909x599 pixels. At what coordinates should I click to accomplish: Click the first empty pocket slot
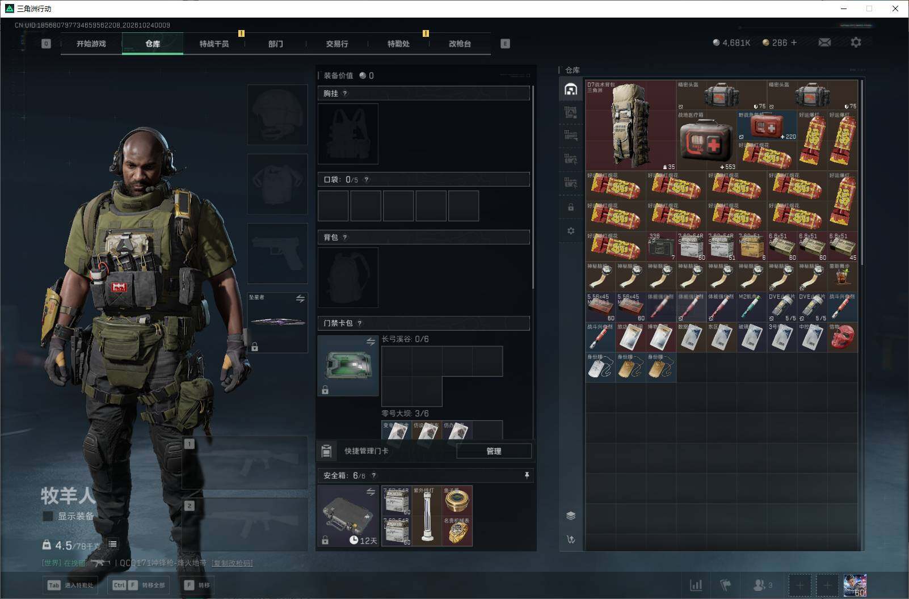pyautogui.click(x=333, y=206)
